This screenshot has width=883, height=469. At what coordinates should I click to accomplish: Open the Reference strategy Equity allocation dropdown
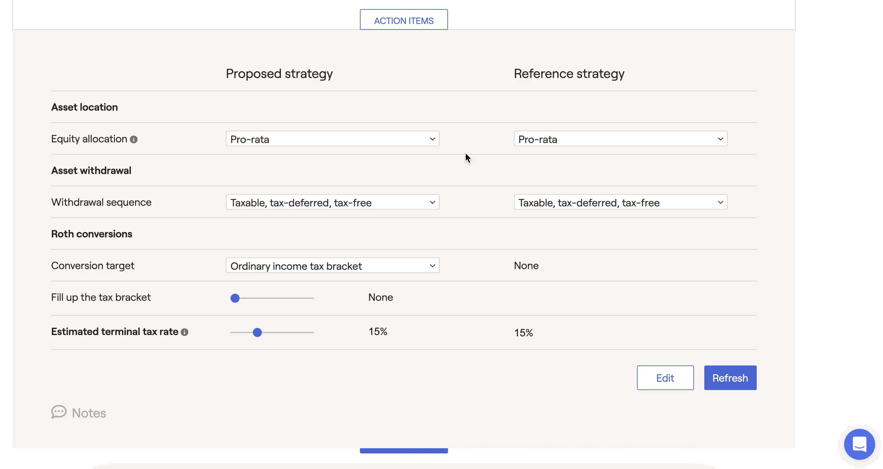click(620, 139)
